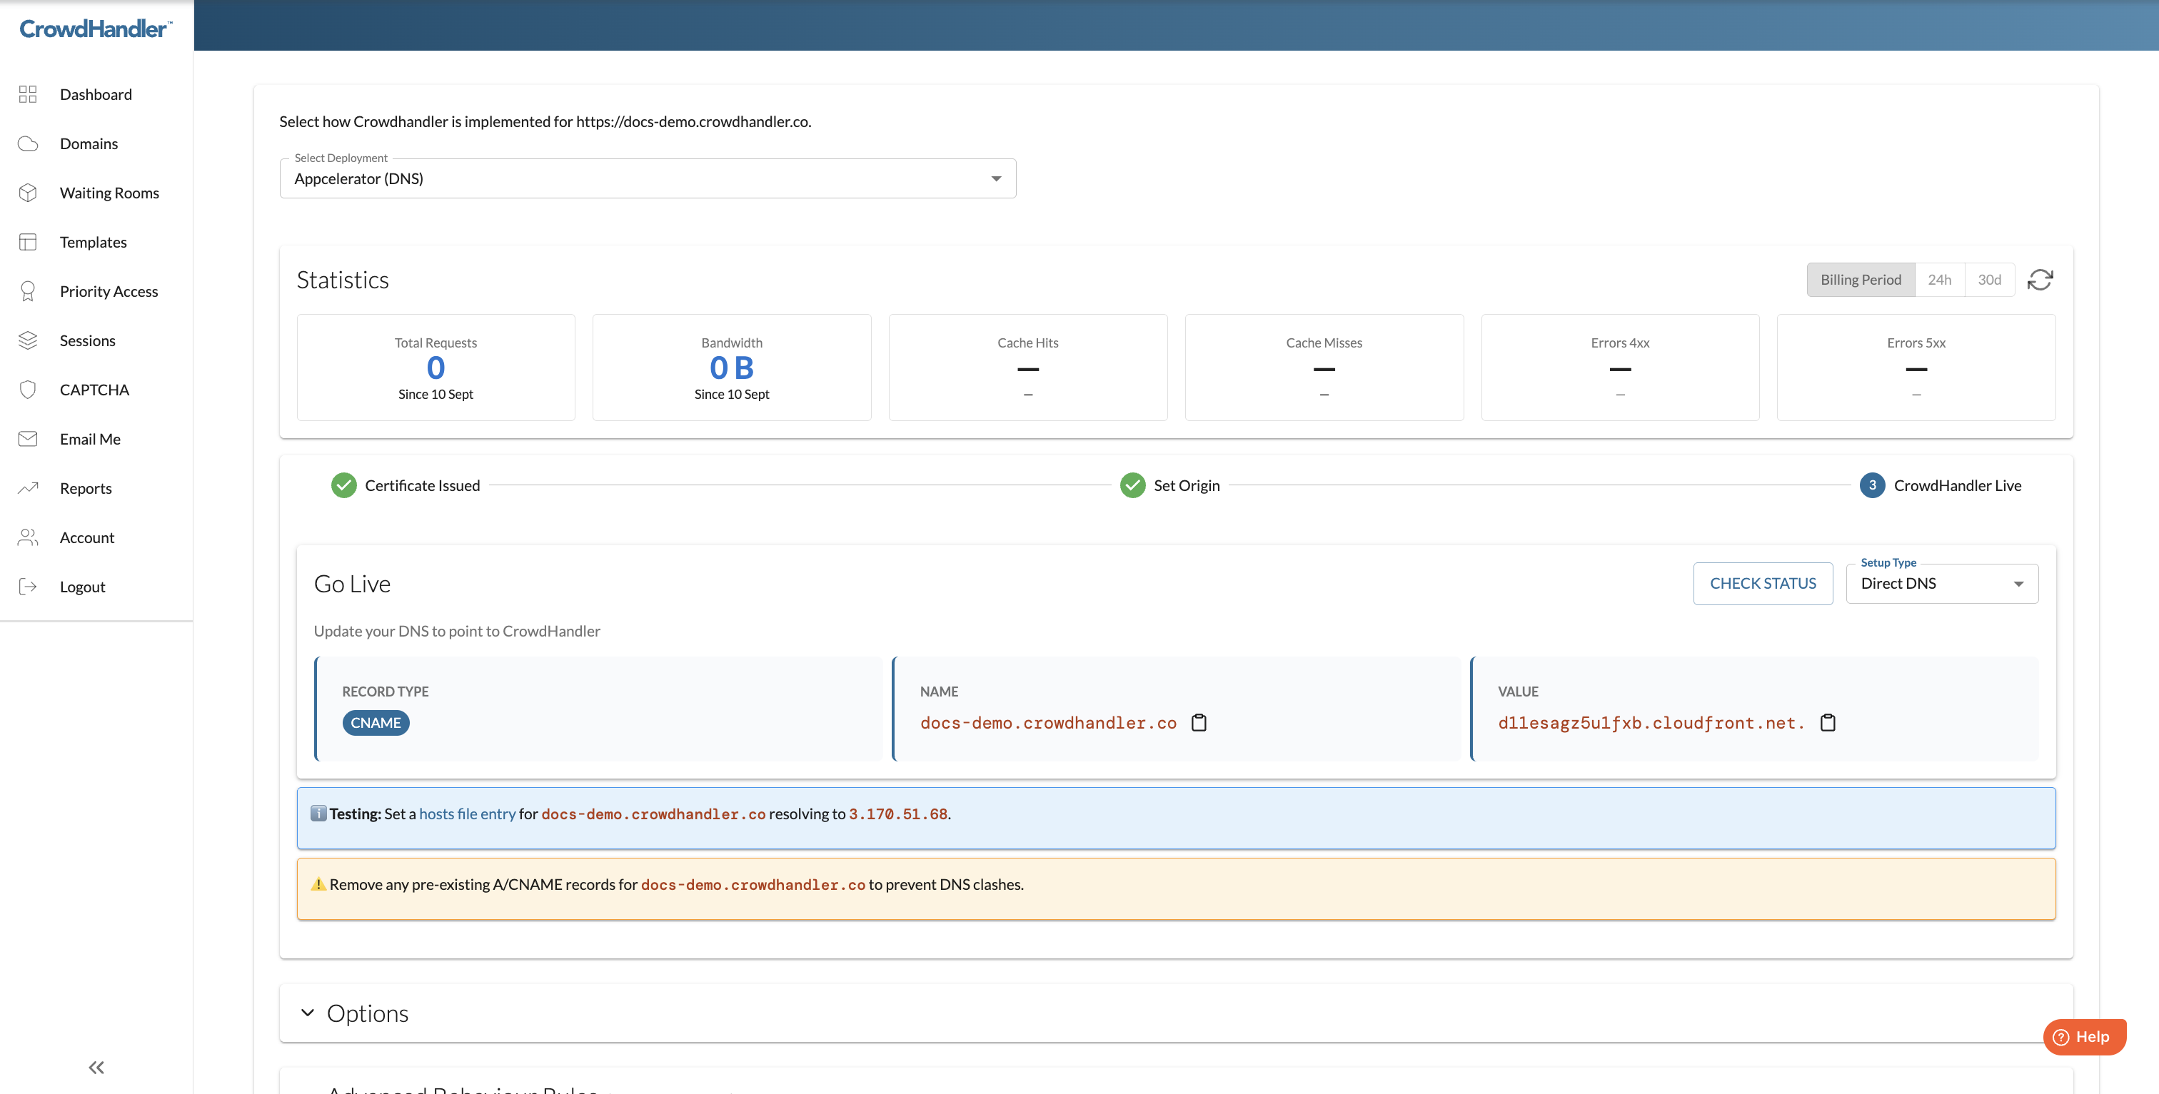Click the Select Deployment dropdown arrow
This screenshot has width=2159, height=1094.
(x=996, y=178)
